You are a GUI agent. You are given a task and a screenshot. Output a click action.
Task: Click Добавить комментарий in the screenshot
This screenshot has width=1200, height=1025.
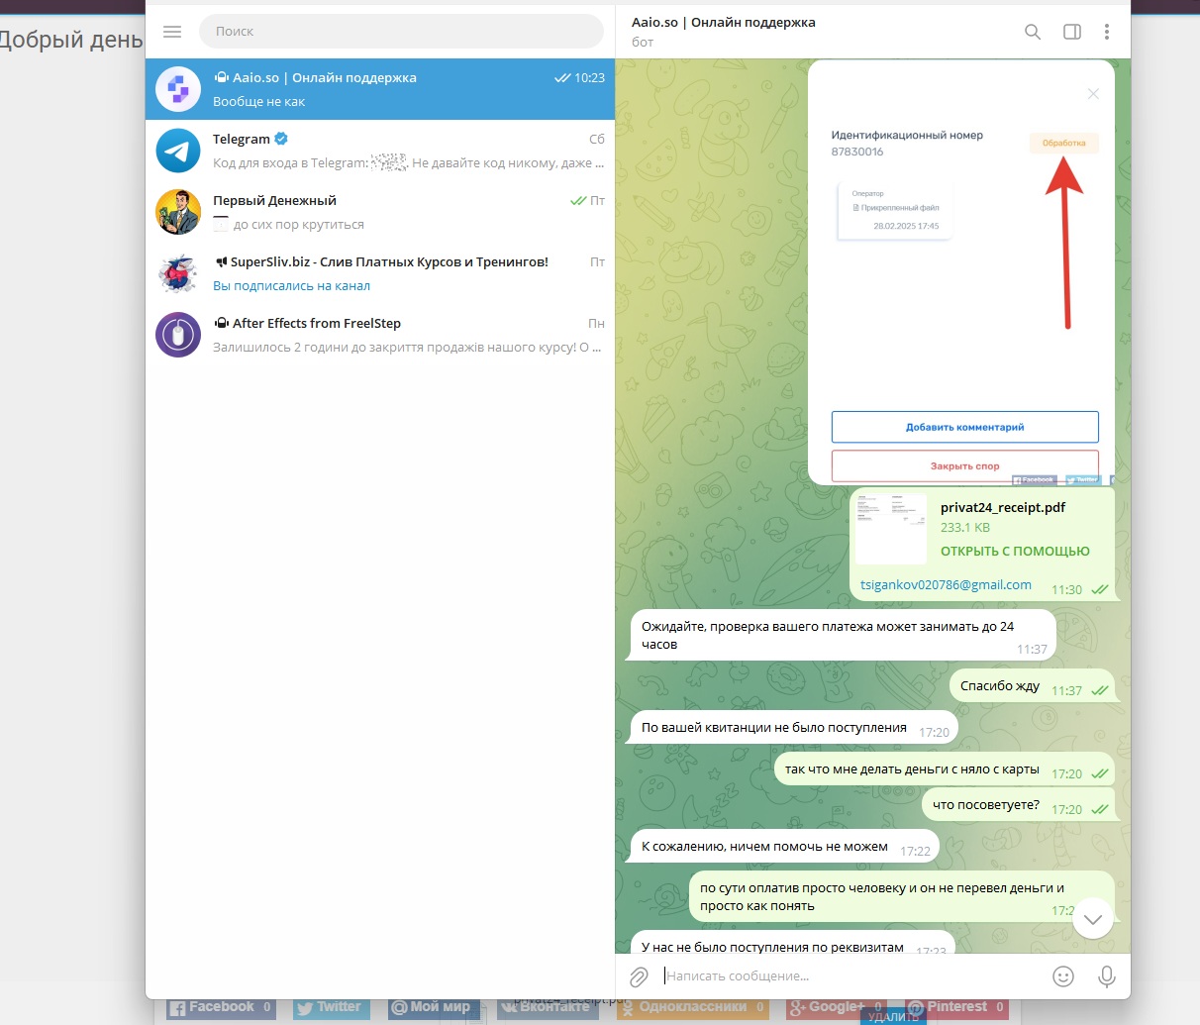965,427
